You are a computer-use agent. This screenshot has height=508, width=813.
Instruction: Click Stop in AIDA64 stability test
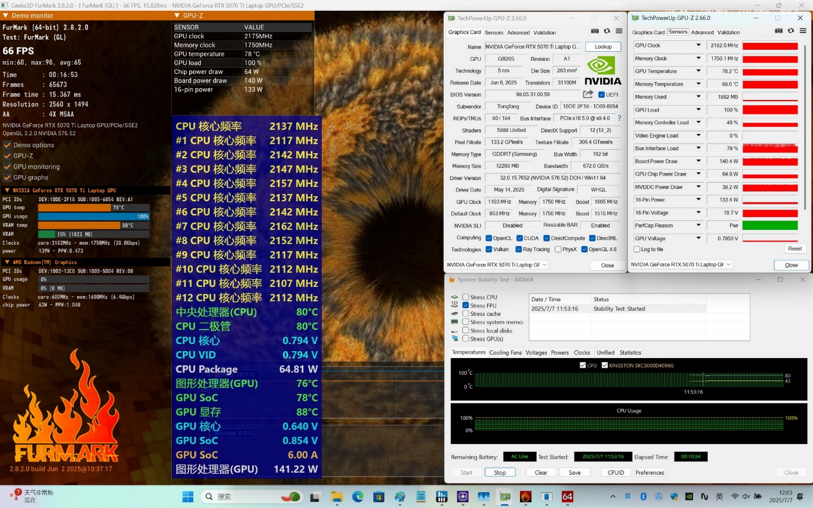coord(499,473)
